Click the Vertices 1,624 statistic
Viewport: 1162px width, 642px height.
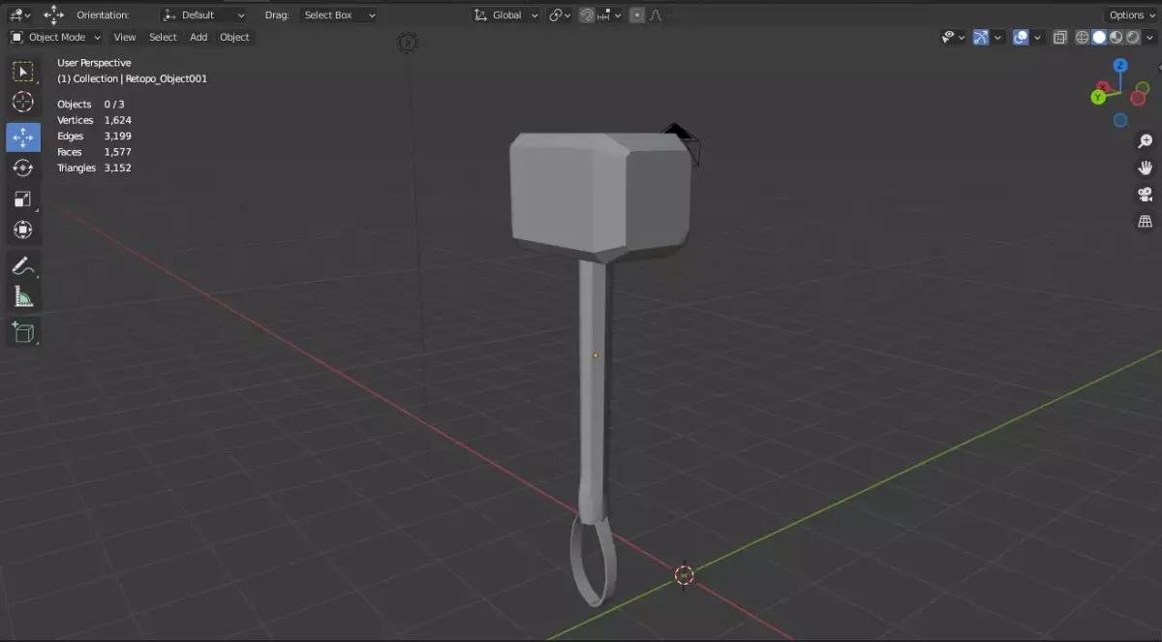pyautogui.click(x=94, y=120)
